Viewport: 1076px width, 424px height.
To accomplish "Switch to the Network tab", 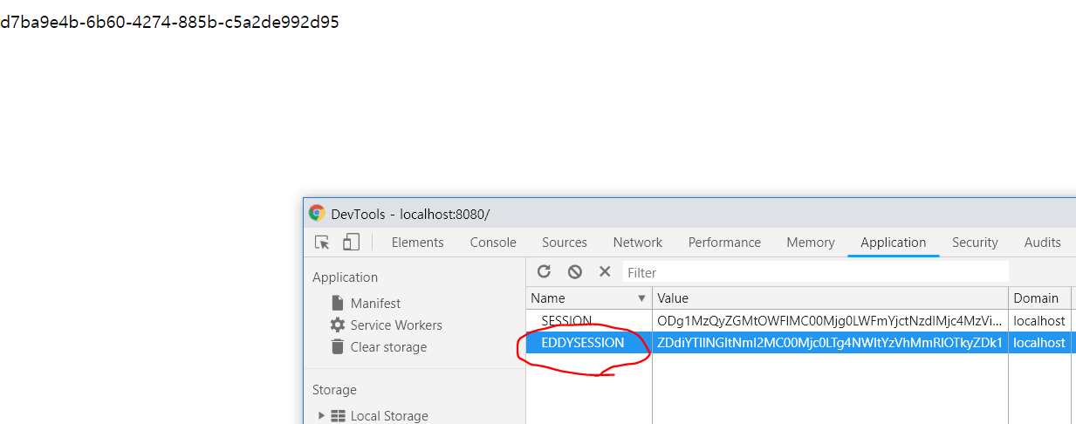I will [x=637, y=243].
